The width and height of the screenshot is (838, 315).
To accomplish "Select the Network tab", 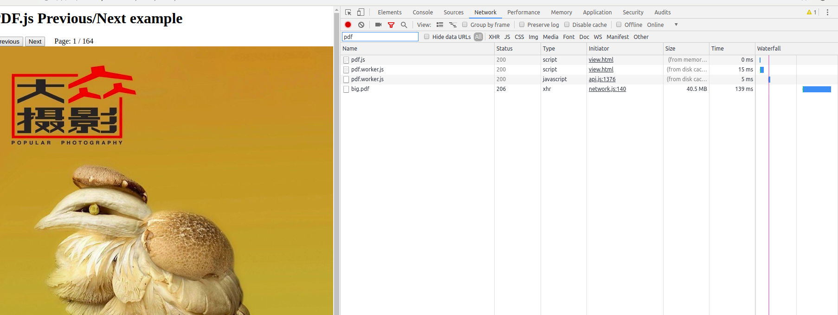I will pos(485,13).
